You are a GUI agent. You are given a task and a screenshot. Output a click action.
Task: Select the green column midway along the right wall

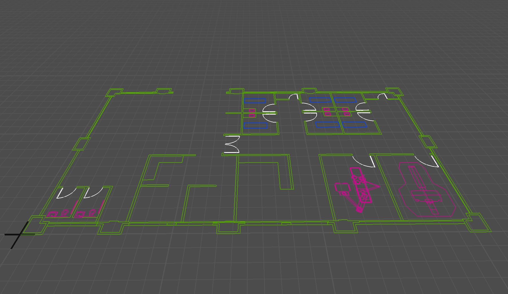(x=428, y=141)
